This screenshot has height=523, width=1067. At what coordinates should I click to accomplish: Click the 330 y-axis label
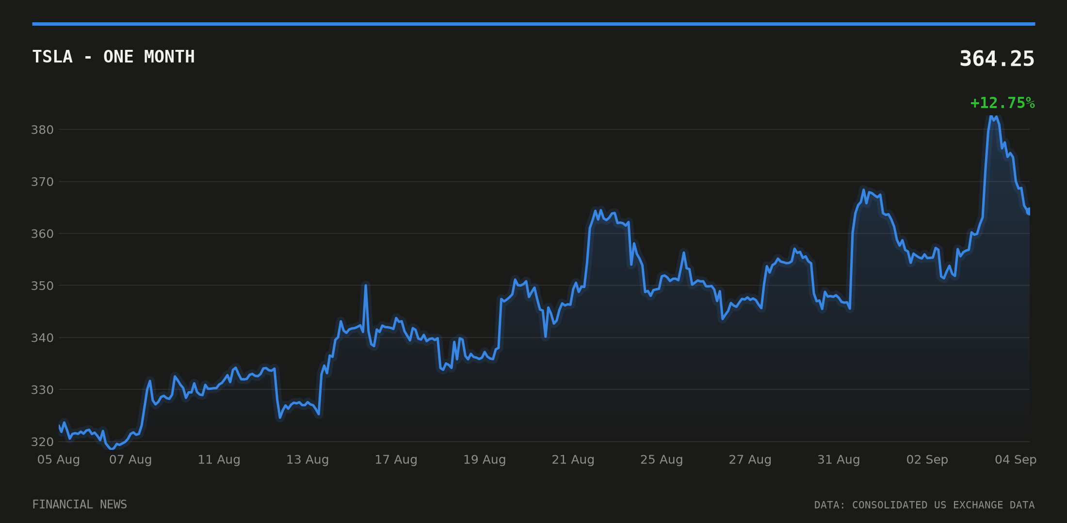42,390
